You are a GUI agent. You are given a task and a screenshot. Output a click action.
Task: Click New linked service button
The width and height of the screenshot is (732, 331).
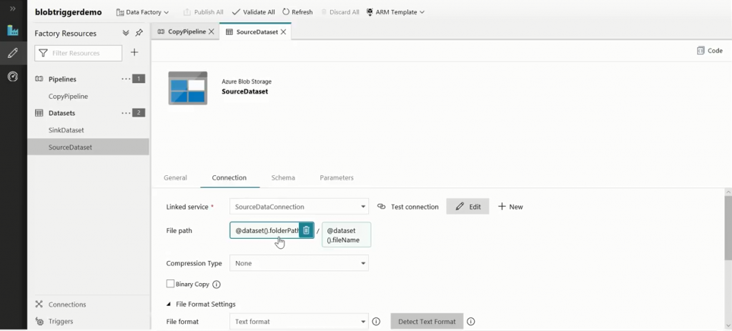(510, 207)
